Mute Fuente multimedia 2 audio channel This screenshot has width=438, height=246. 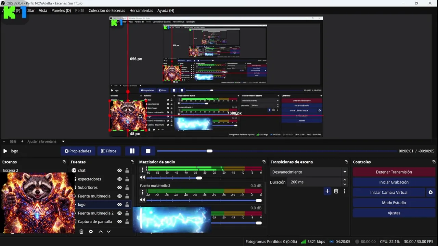(x=143, y=200)
